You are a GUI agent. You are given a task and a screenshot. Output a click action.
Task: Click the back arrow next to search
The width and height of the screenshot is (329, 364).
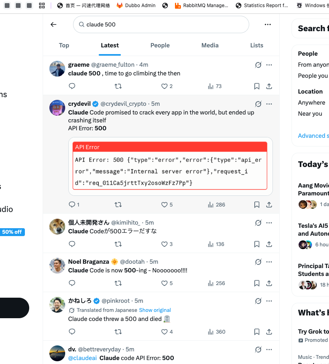click(x=53, y=24)
